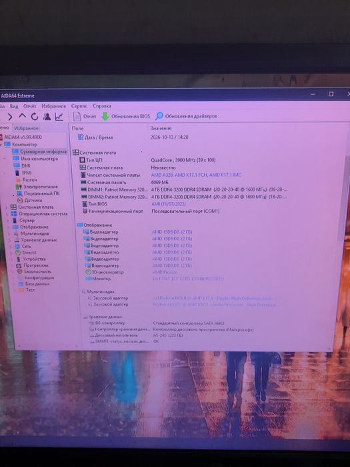Select Компьютер monitor icon in tree

click(7, 145)
